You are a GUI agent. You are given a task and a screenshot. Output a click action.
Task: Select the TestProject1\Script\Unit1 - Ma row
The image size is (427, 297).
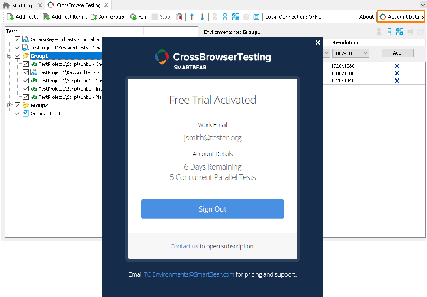tap(70, 97)
